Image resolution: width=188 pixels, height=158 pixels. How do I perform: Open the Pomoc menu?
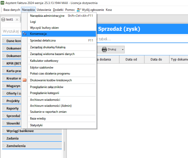point(70,10)
